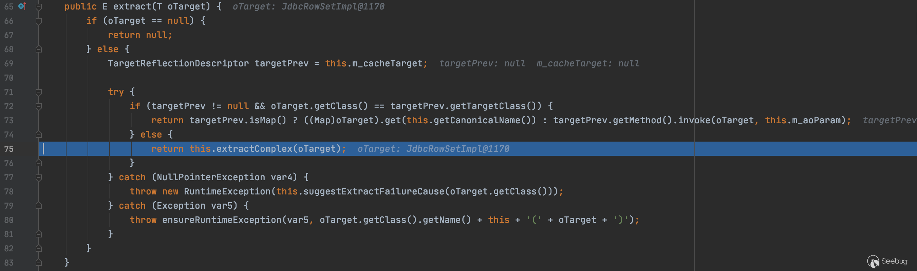This screenshot has height=271, width=917.
Task: Click the fold end marker on line 83
Action: [39, 263]
